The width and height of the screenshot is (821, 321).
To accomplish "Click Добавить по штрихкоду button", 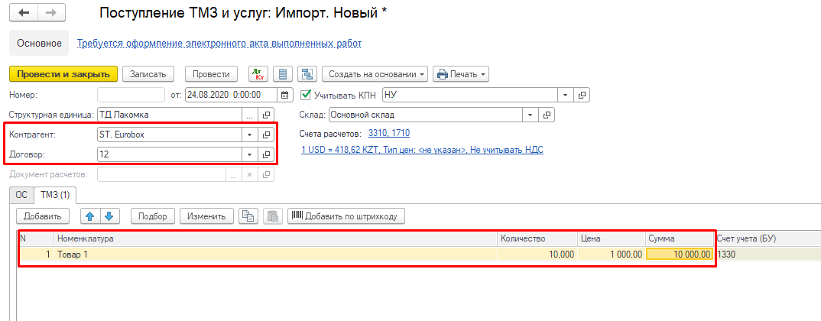I will coord(346,216).
